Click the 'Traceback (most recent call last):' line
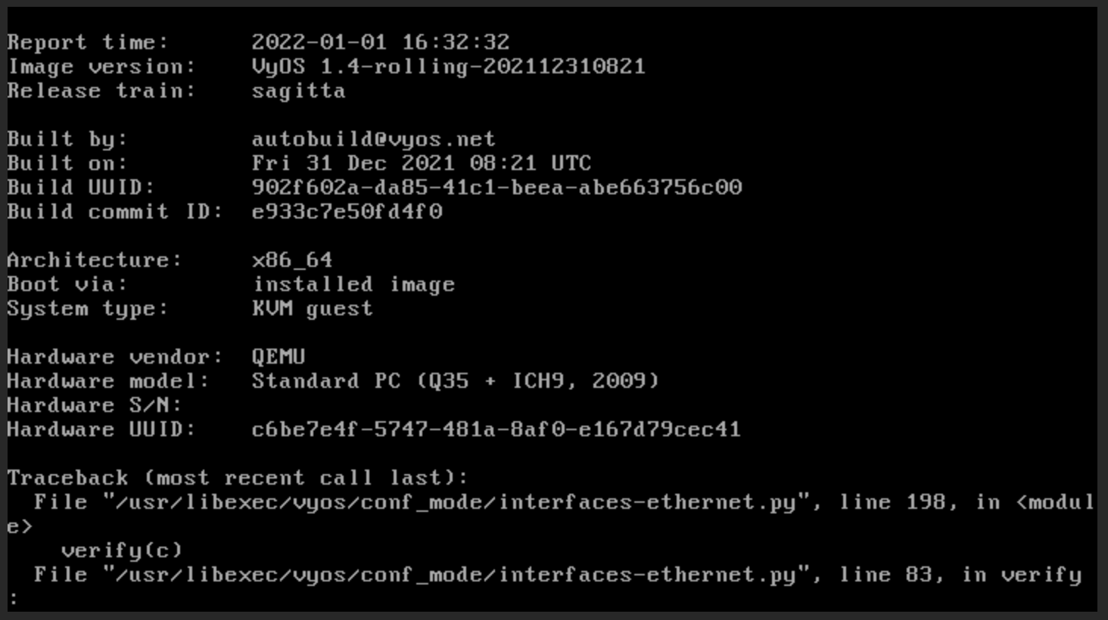The width and height of the screenshot is (1108, 620). [238, 478]
